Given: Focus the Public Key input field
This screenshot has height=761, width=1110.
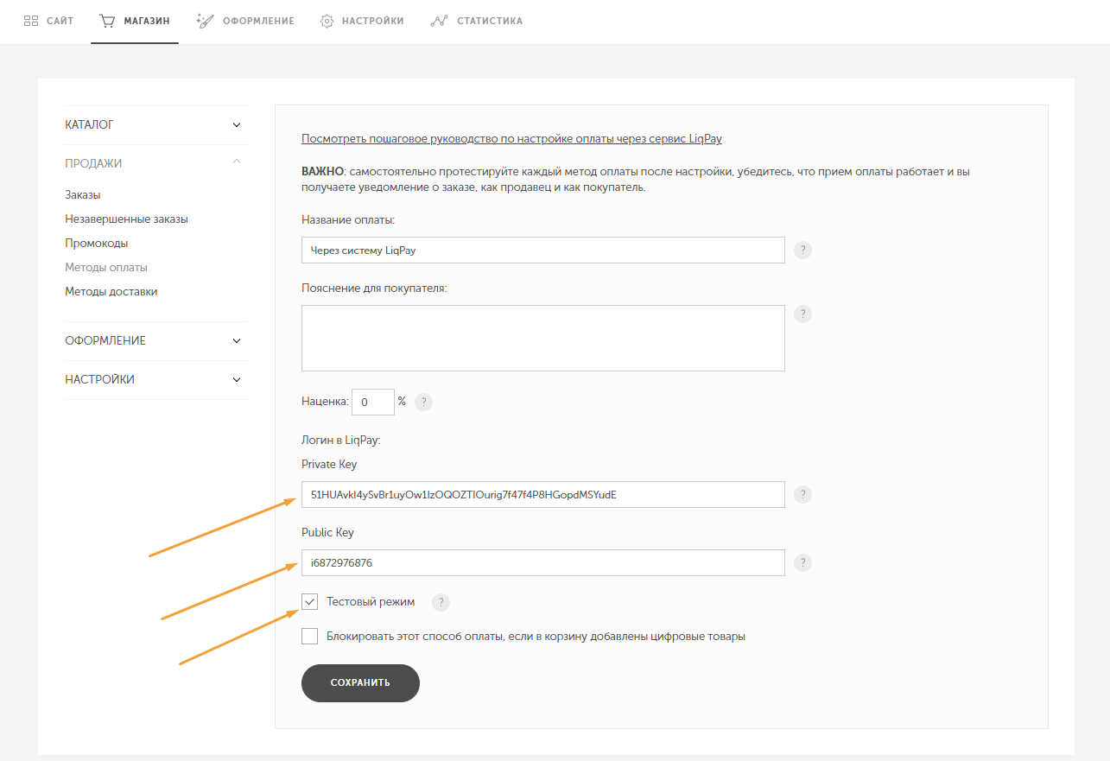Looking at the screenshot, I should tap(543, 563).
